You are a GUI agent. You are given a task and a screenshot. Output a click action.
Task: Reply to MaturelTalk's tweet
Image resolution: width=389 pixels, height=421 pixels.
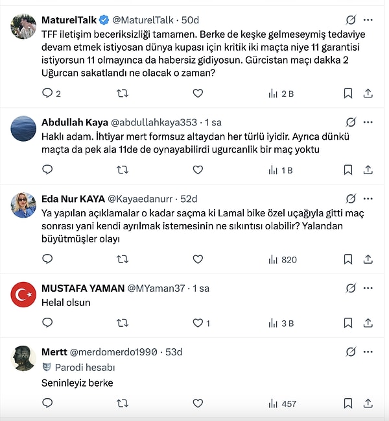click(47, 94)
